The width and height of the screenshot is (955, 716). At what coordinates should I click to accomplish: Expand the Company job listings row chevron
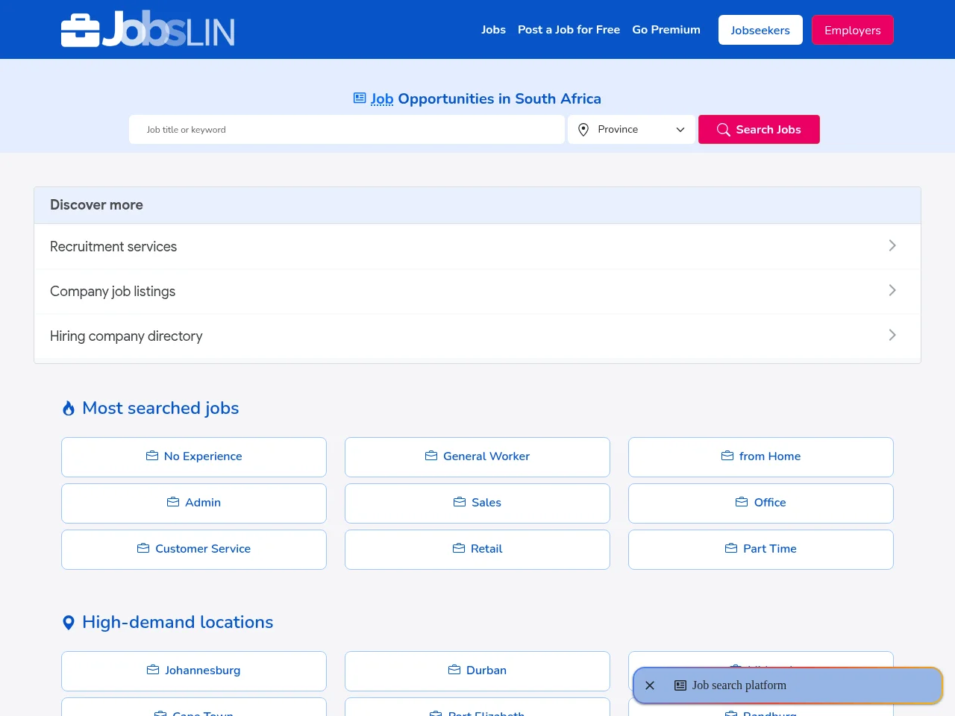coord(892,290)
